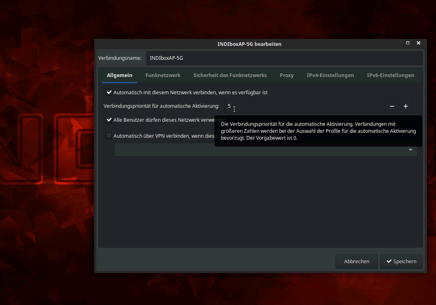The width and height of the screenshot is (436, 305).
Task: Toggle automatic connection to this network
Action: coord(109,93)
